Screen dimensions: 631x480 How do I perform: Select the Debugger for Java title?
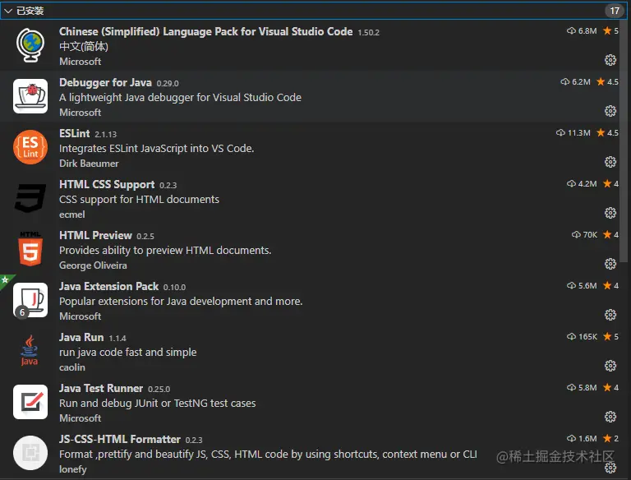tap(105, 82)
